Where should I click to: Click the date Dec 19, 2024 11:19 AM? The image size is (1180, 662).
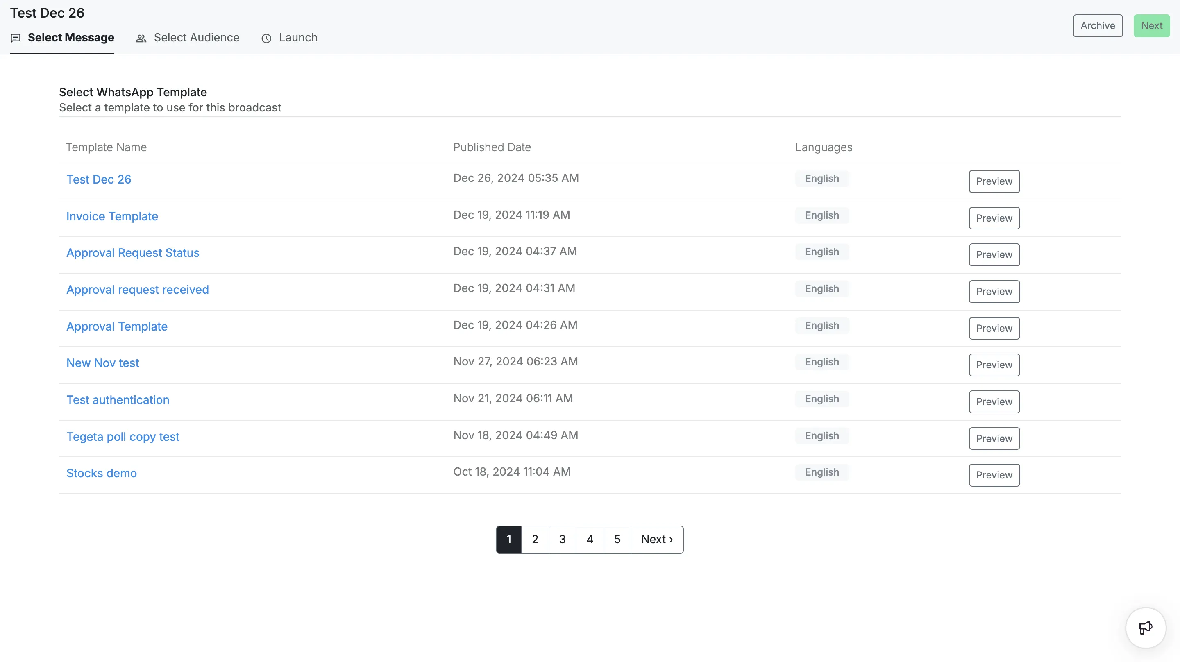coord(512,215)
